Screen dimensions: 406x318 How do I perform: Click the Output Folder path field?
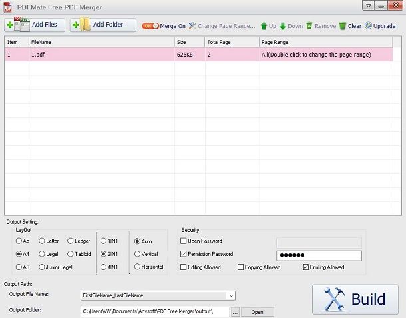point(155,311)
